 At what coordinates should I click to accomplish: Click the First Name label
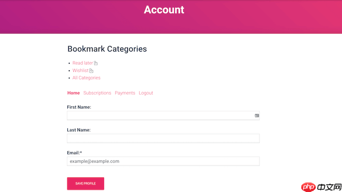(79, 107)
